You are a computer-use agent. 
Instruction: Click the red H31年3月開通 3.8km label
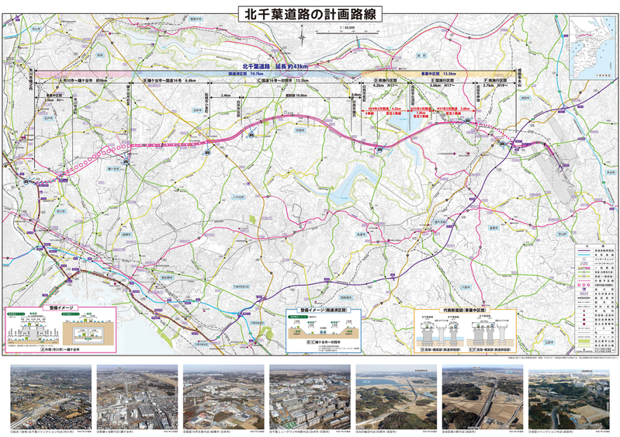tap(453, 108)
